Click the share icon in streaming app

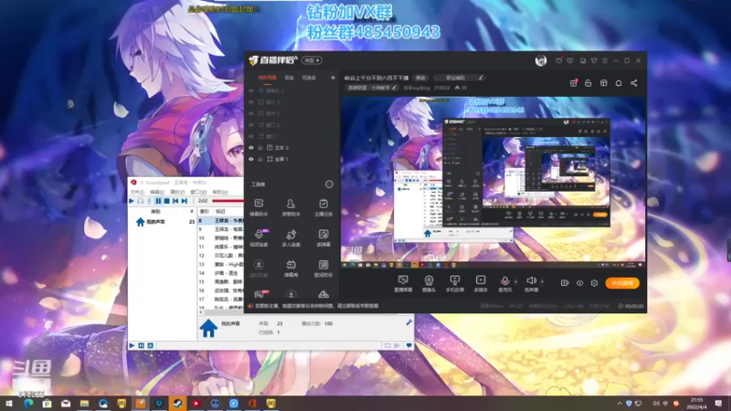click(x=634, y=83)
